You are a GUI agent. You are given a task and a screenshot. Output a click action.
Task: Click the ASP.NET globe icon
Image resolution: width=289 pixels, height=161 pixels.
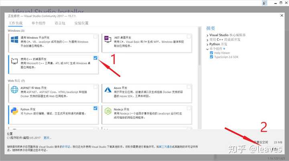tap(14, 90)
